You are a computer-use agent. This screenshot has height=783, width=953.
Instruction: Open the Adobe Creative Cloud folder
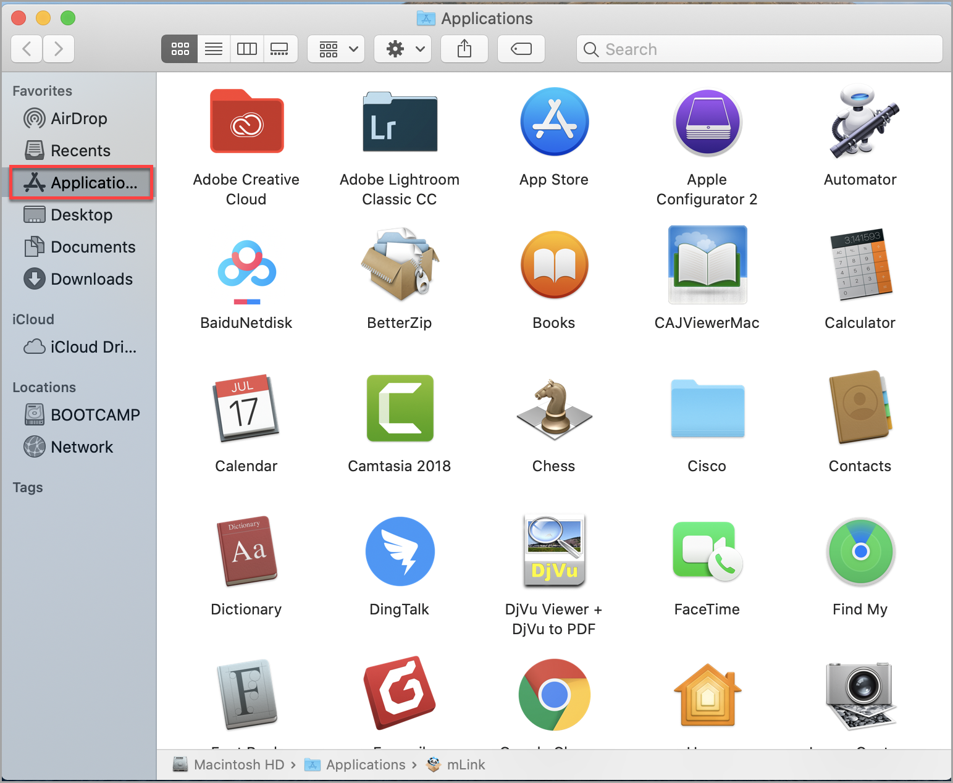point(246,122)
